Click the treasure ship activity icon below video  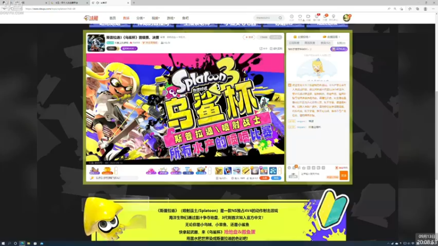point(94,171)
